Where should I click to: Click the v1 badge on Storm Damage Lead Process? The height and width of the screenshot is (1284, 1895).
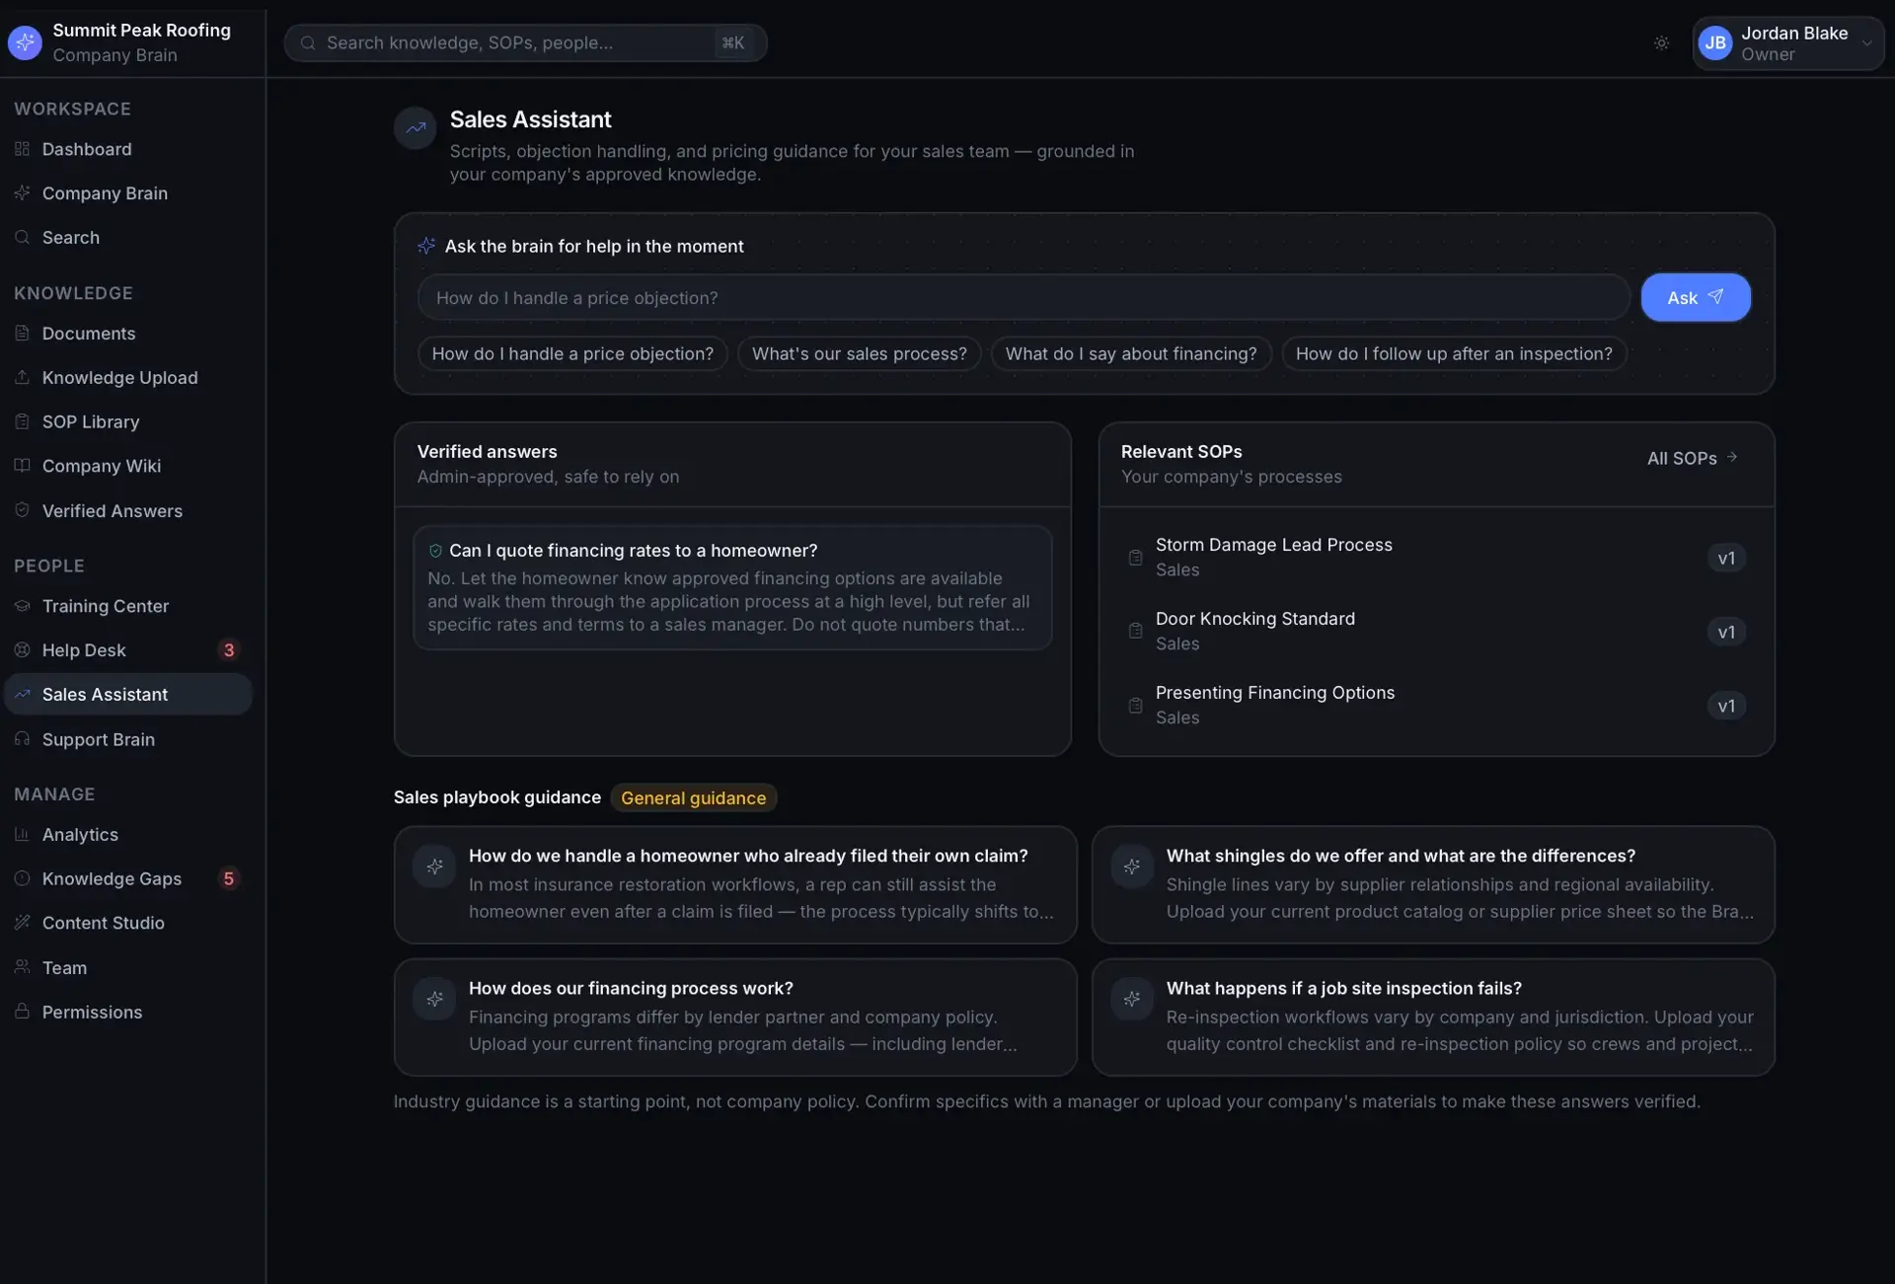click(x=1726, y=558)
